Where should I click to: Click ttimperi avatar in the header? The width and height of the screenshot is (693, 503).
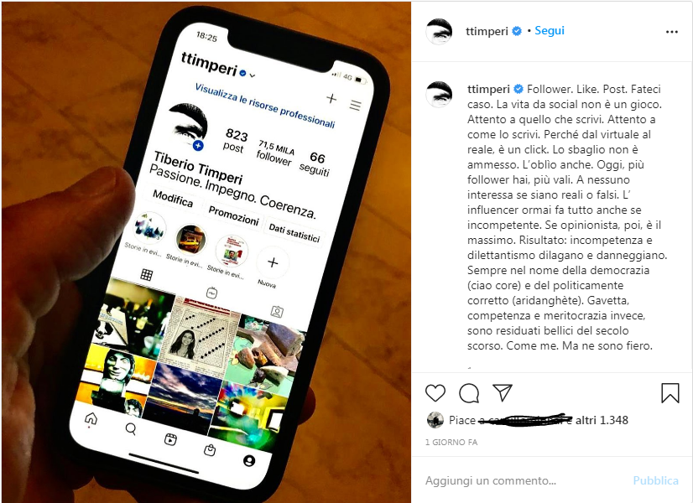(439, 31)
